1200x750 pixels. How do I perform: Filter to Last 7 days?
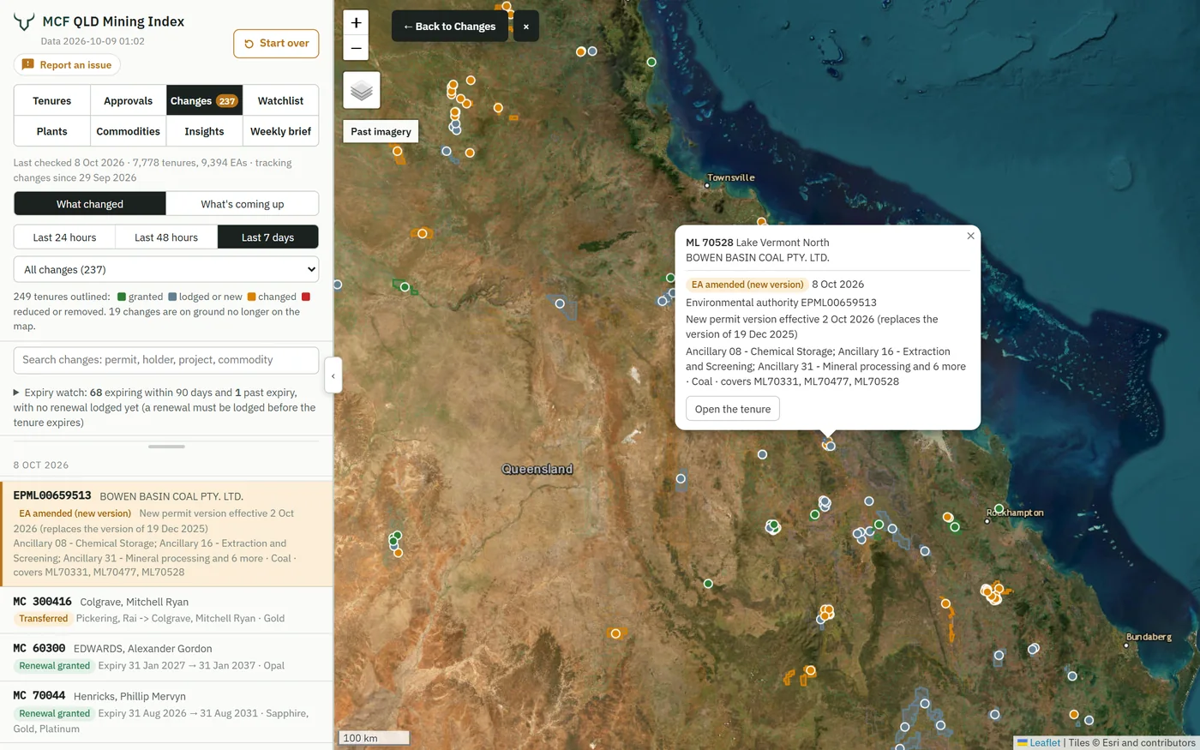(268, 237)
